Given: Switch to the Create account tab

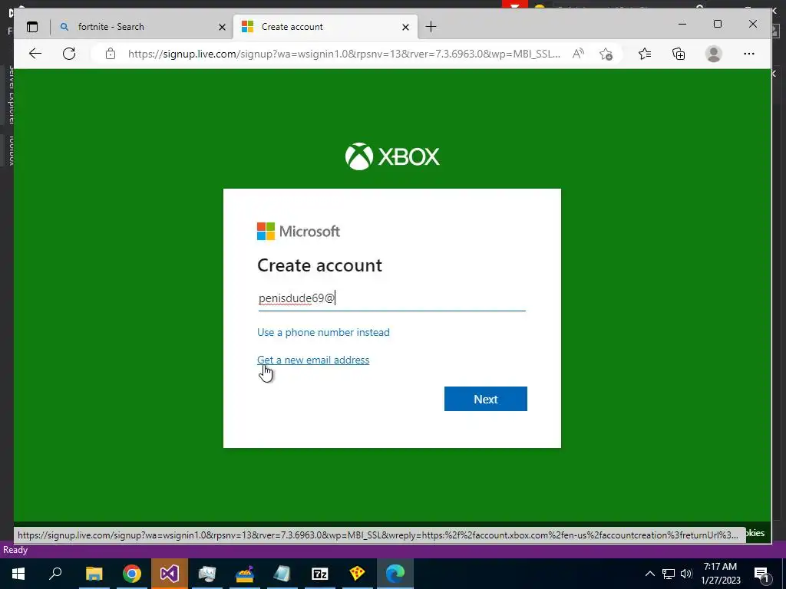Looking at the screenshot, I should [325, 27].
